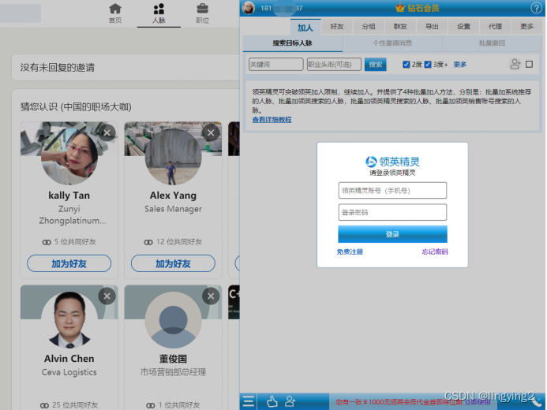Open the 人脉 network icon

(159, 13)
